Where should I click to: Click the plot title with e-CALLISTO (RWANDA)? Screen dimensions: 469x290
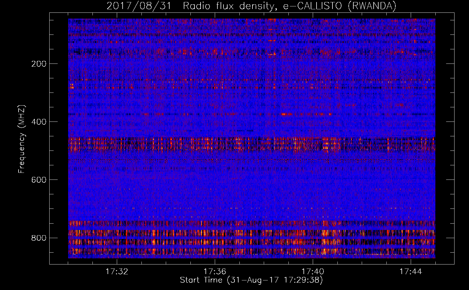pos(251,6)
